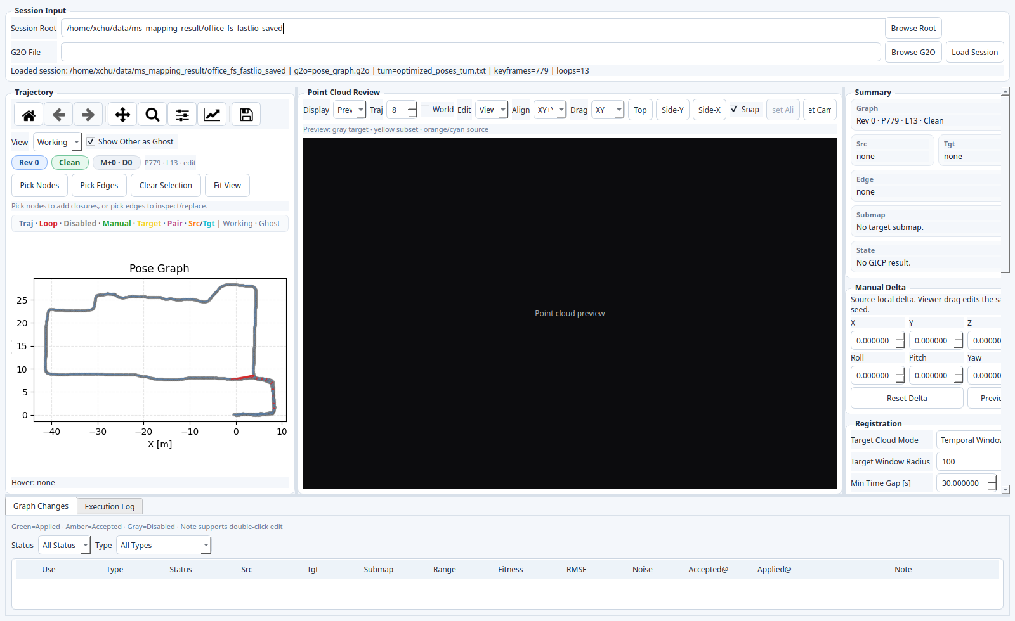The height and width of the screenshot is (621, 1015).
Task: Open the Display Preview dropdown
Action: click(x=350, y=110)
